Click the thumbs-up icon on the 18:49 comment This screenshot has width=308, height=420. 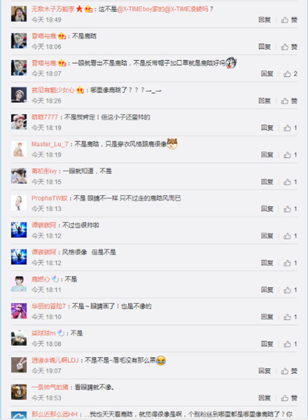(x=285, y=20)
